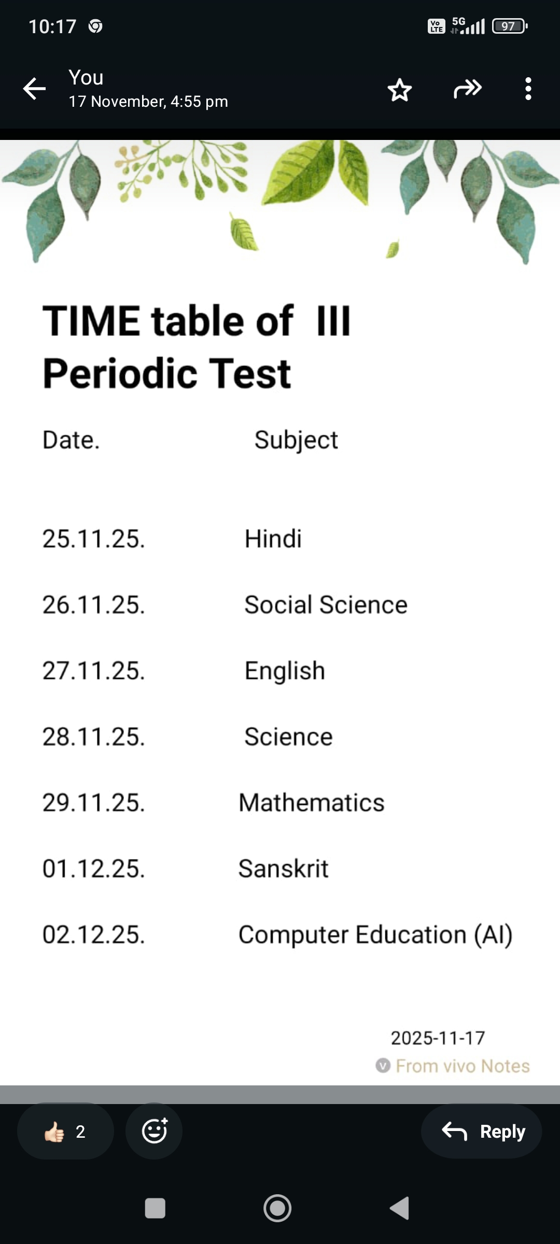Image resolution: width=560 pixels, height=1244 pixels.
Task: Open the three-dot more options menu
Action: (528, 89)
